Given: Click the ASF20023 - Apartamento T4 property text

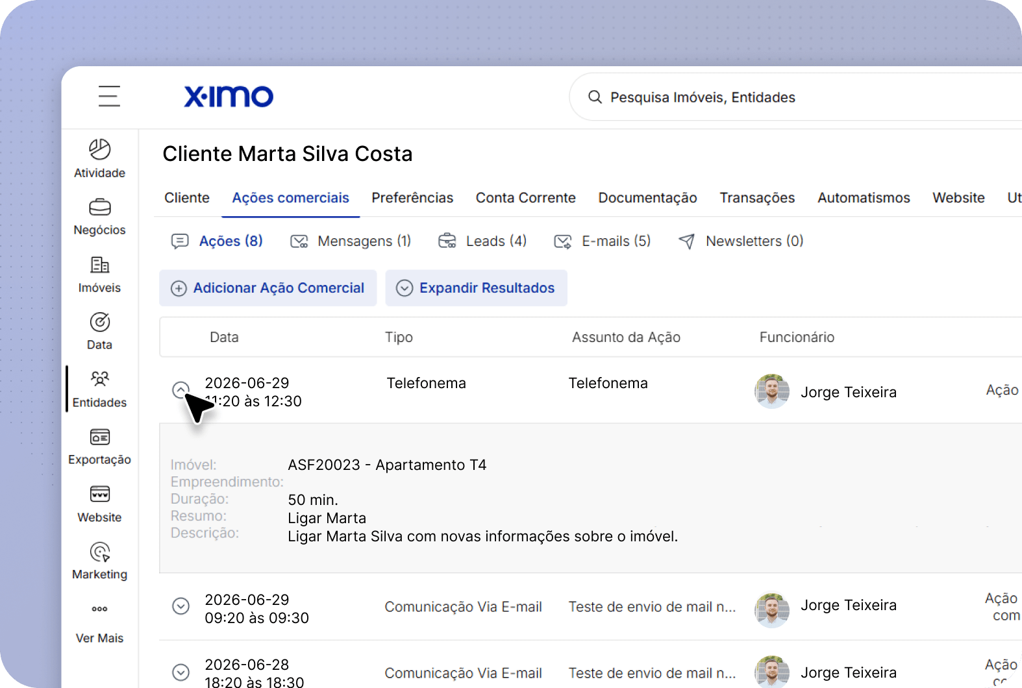Looking at the screenshot, I should click(387, 465).
